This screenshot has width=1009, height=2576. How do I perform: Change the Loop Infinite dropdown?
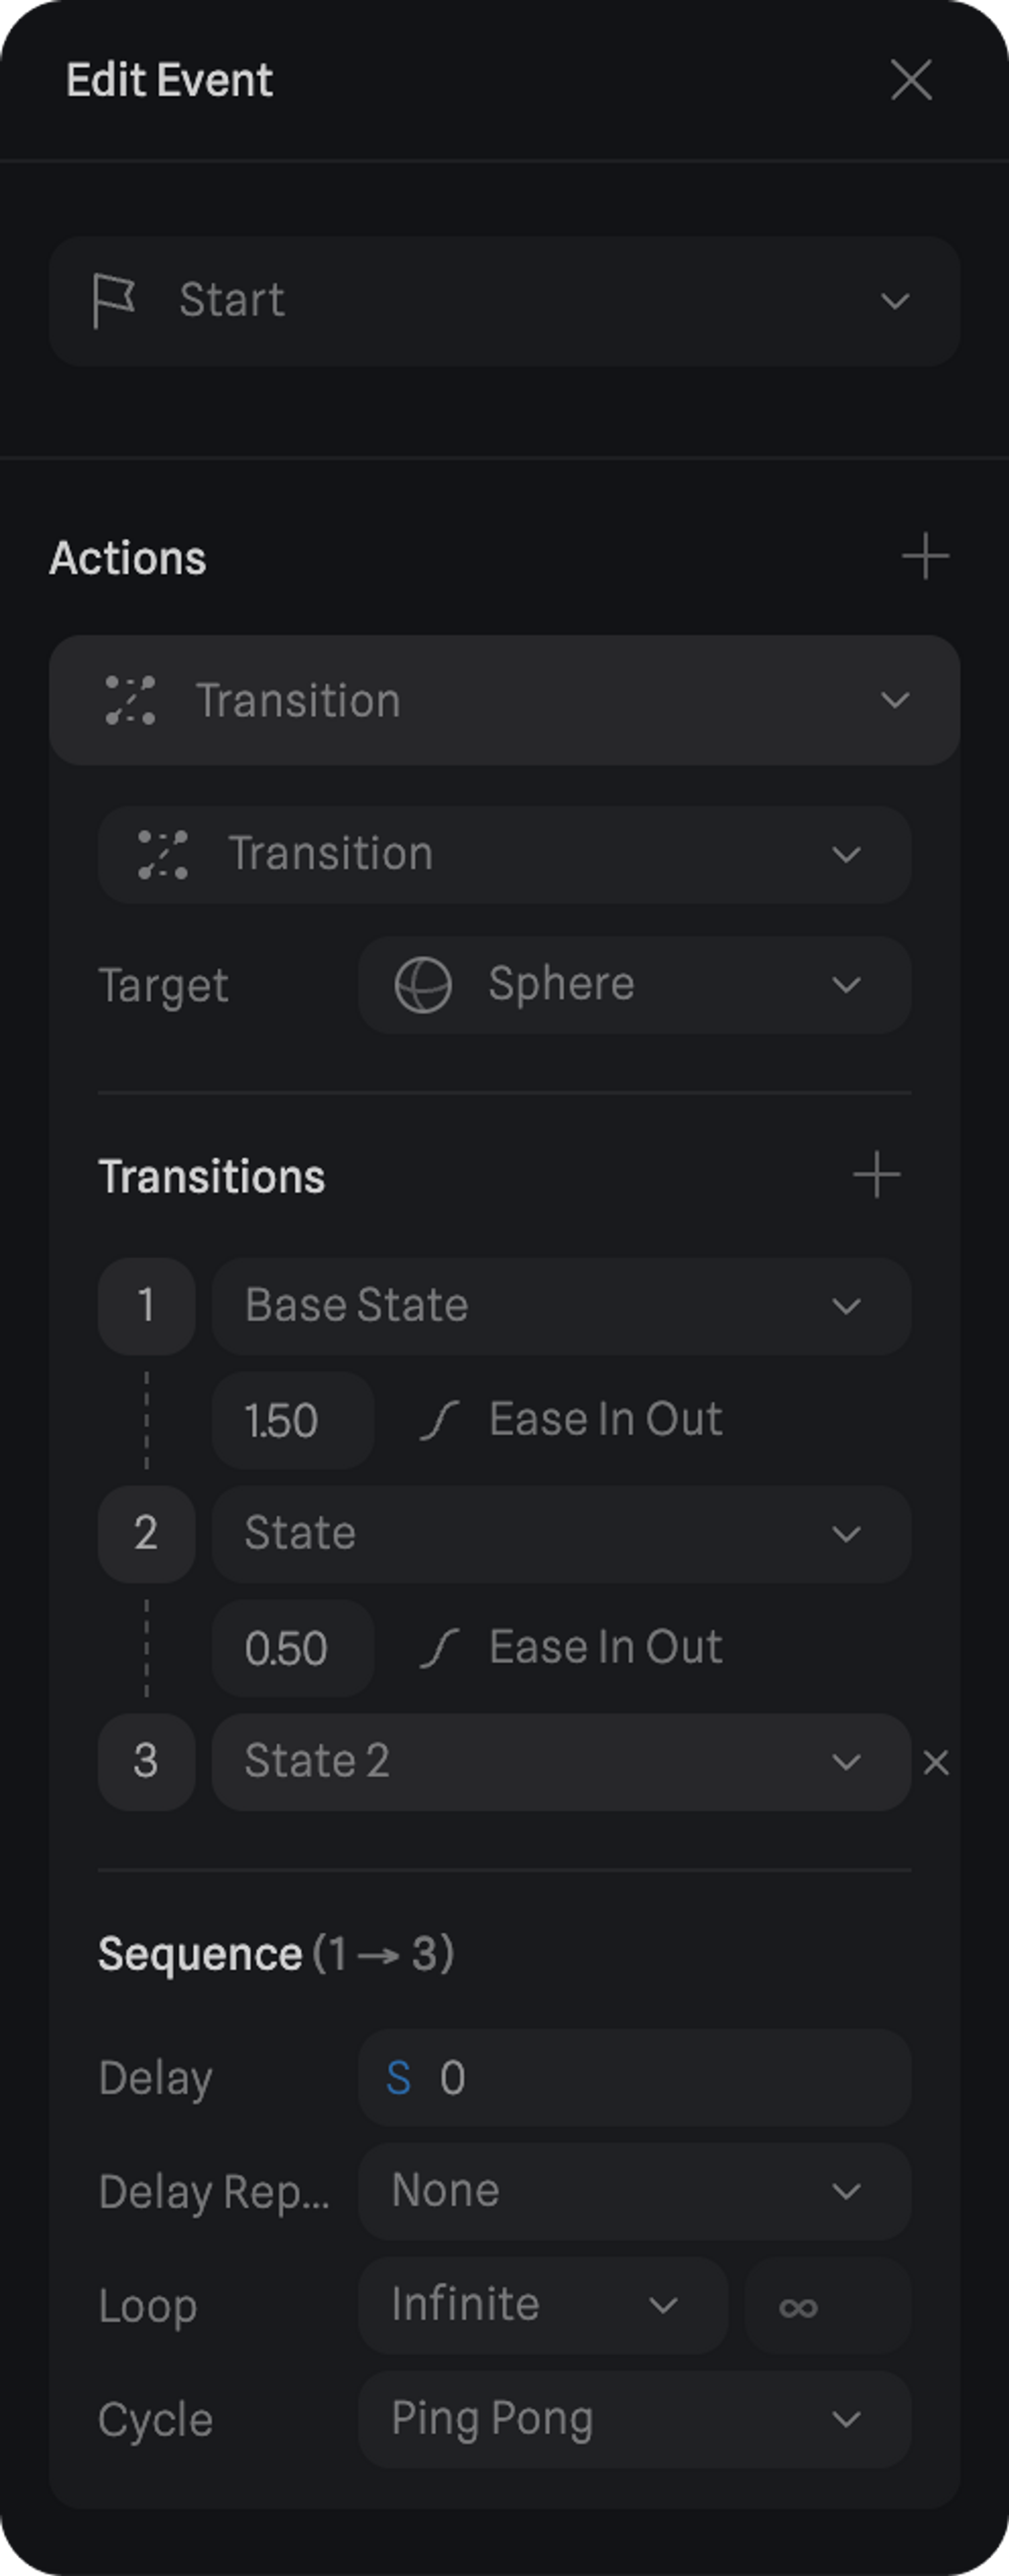tap(542, 2305)
